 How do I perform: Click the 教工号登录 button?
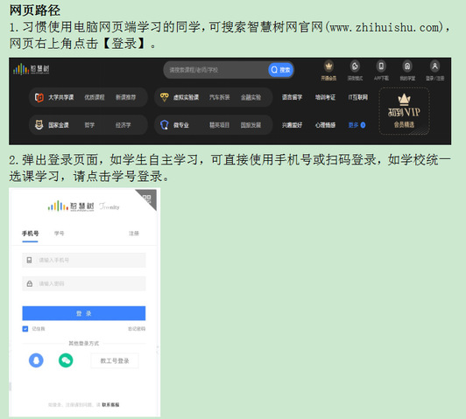(x=115, y=361)
